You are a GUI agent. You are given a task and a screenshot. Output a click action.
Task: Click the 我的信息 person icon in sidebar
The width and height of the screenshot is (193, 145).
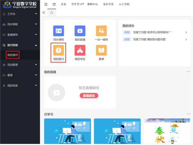(4, 86)
